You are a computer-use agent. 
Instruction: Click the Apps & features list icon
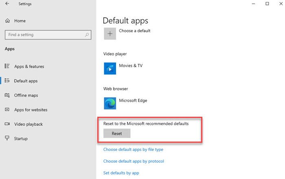[7, 66]
